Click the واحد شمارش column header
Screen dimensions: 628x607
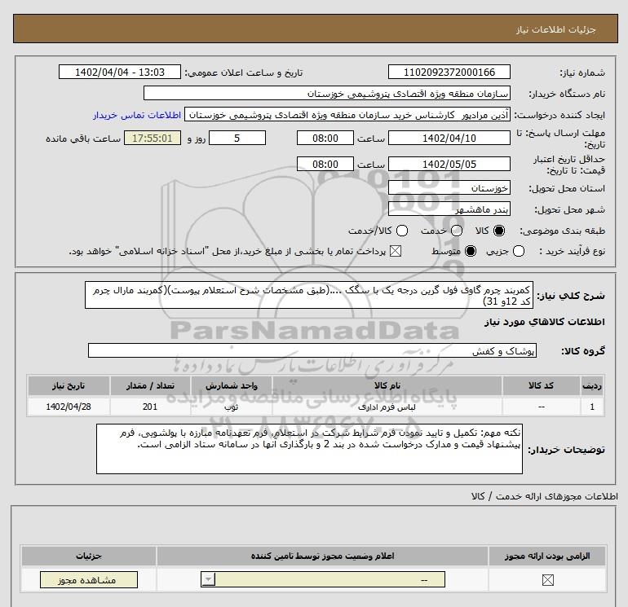point(231,385)
